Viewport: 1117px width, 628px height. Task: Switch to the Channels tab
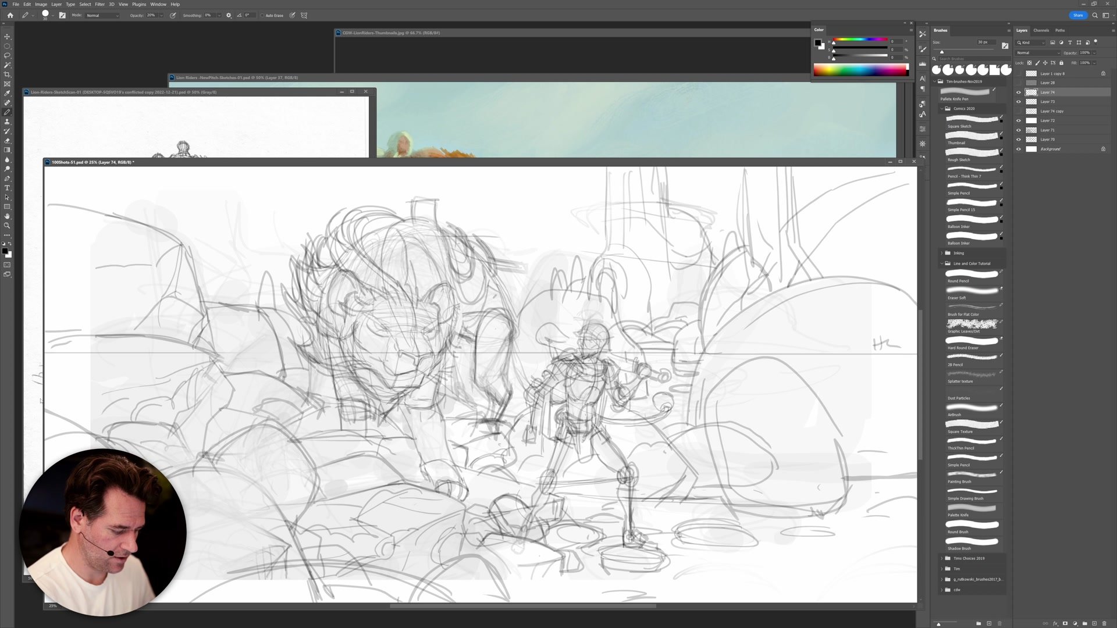[1041, 30]
